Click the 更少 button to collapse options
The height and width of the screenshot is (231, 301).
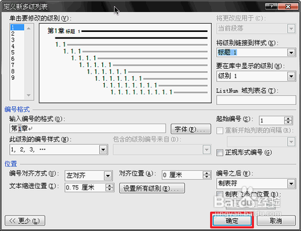[x=25, y=221]
